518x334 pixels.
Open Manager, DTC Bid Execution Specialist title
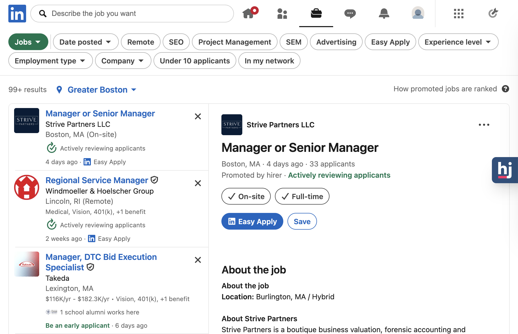coord(101,262)
